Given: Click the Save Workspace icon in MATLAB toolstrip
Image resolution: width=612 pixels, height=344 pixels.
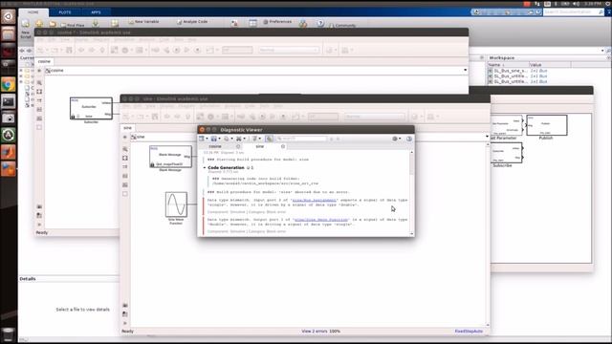Looking at the screenshot, I should click(115, 23).
